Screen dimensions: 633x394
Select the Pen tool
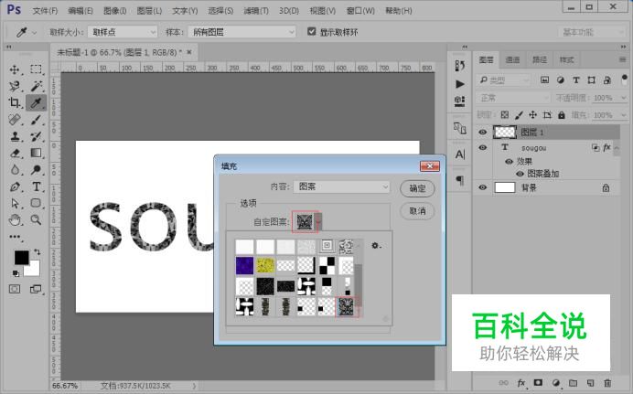pos(15,186)
